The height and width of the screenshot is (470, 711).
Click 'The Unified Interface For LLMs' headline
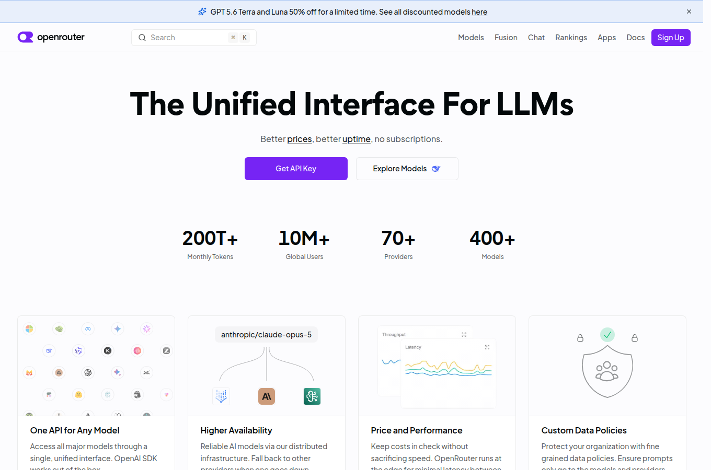tap(352, 103)
